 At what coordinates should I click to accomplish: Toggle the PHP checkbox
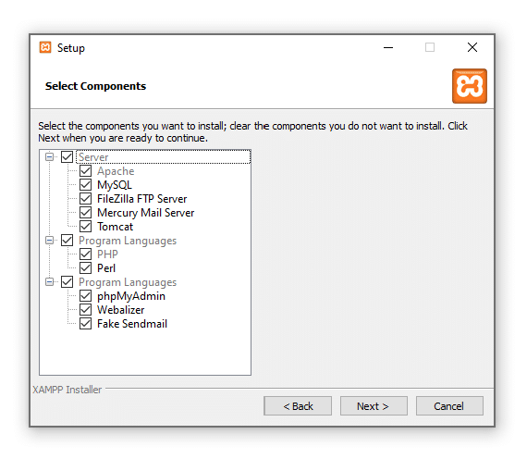pyautogui.click(x=85, y=254)
